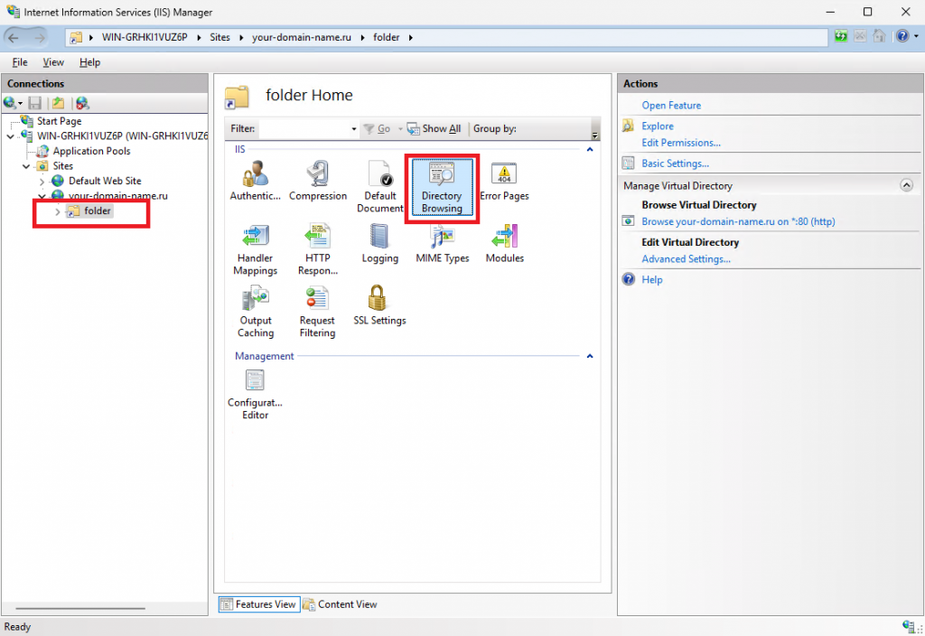Click the Connections pane horizontal scrollbar
This screenshot has height=636, width=925.
tap(80, 608)
